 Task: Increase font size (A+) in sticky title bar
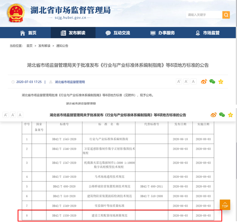pos(6,115)
